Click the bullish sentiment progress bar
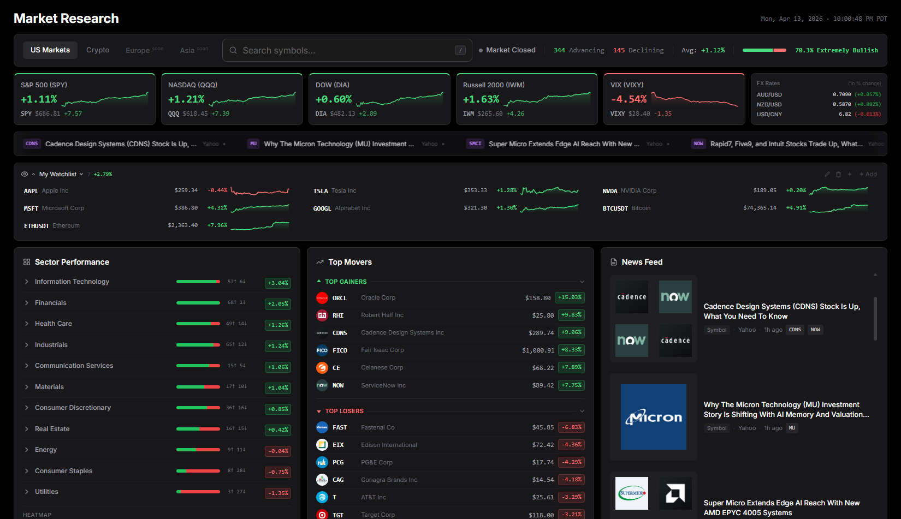901x519 pixels. (x=764, y=50)
